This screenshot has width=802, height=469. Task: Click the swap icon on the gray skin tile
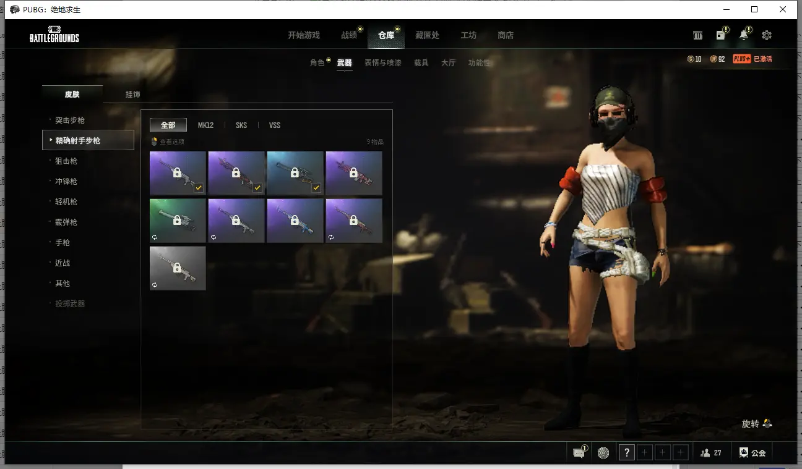155,285
